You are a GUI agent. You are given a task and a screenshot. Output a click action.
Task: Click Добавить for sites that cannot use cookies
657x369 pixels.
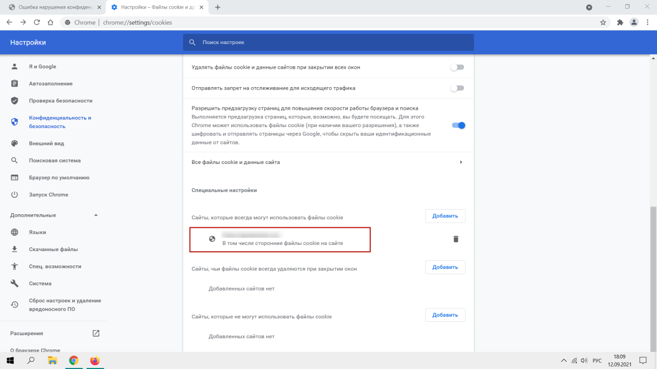(445, 315)
